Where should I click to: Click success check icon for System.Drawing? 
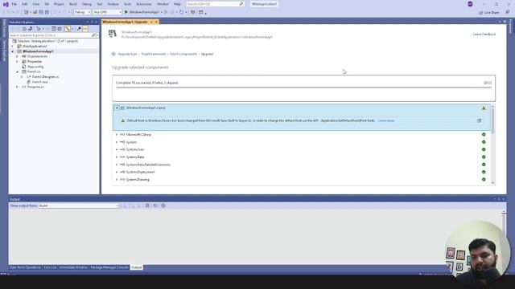484,180
